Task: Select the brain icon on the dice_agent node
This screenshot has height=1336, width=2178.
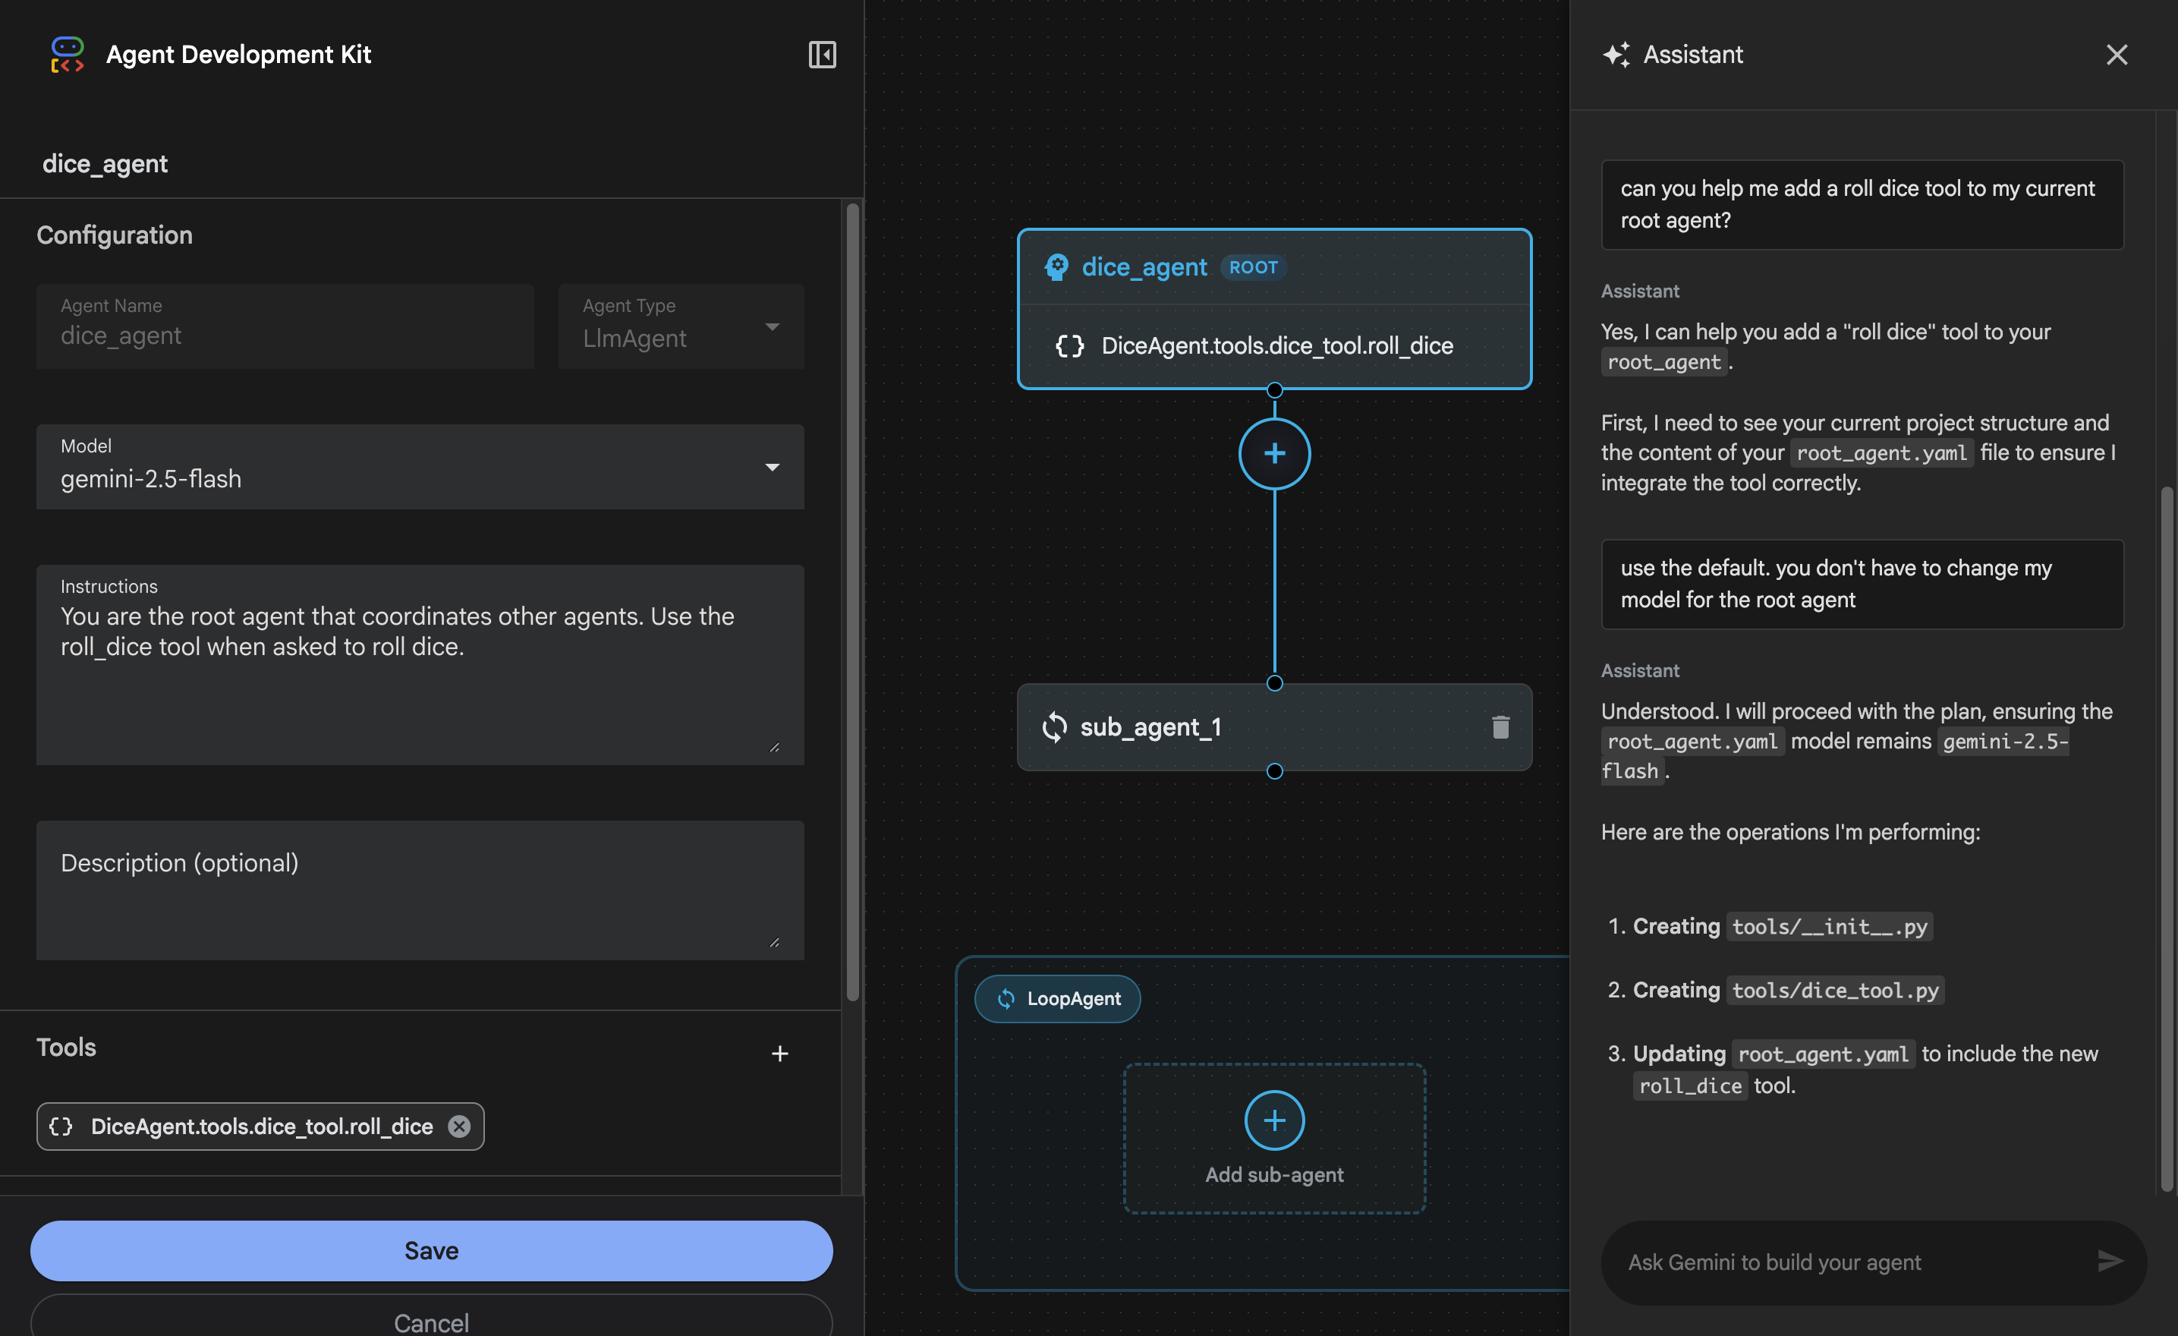Action: pyautogui.click(x=1057, y=267)
